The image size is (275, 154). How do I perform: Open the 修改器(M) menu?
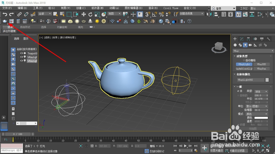tap(98, 8)
